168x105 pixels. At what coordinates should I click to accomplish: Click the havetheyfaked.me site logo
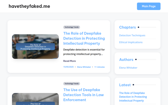coord(29,6)
